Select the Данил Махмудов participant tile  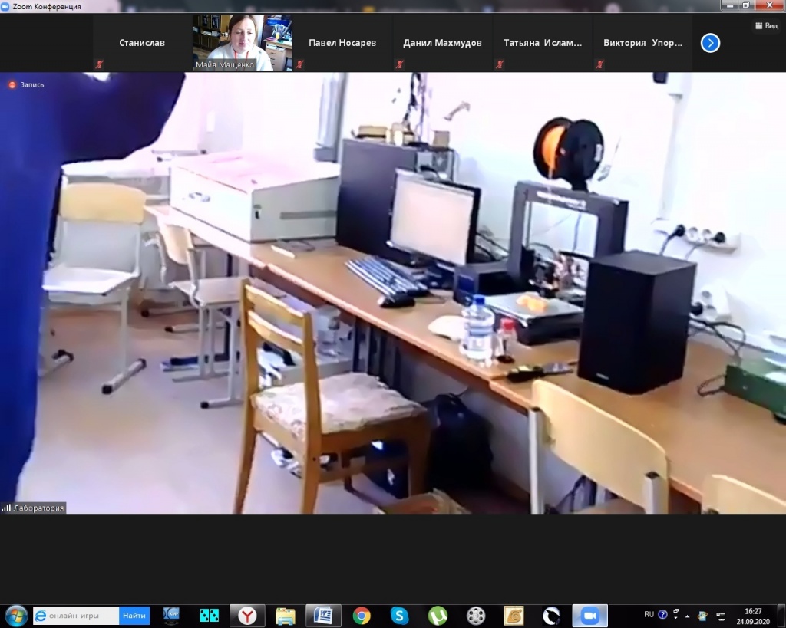coord(442,43)
